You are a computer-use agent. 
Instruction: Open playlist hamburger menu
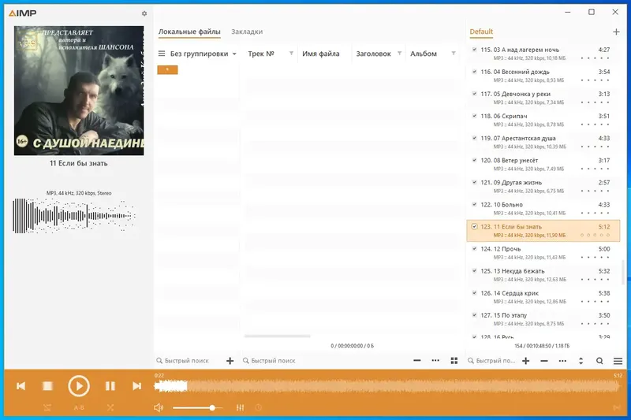click(x=618, y=361)
